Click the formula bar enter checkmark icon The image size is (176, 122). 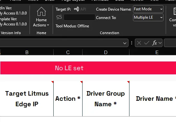point(146,43)
